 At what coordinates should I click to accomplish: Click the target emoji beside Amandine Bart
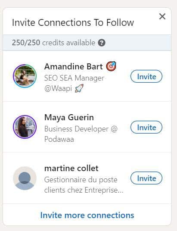pyautogui.click(x=111, y=66)
